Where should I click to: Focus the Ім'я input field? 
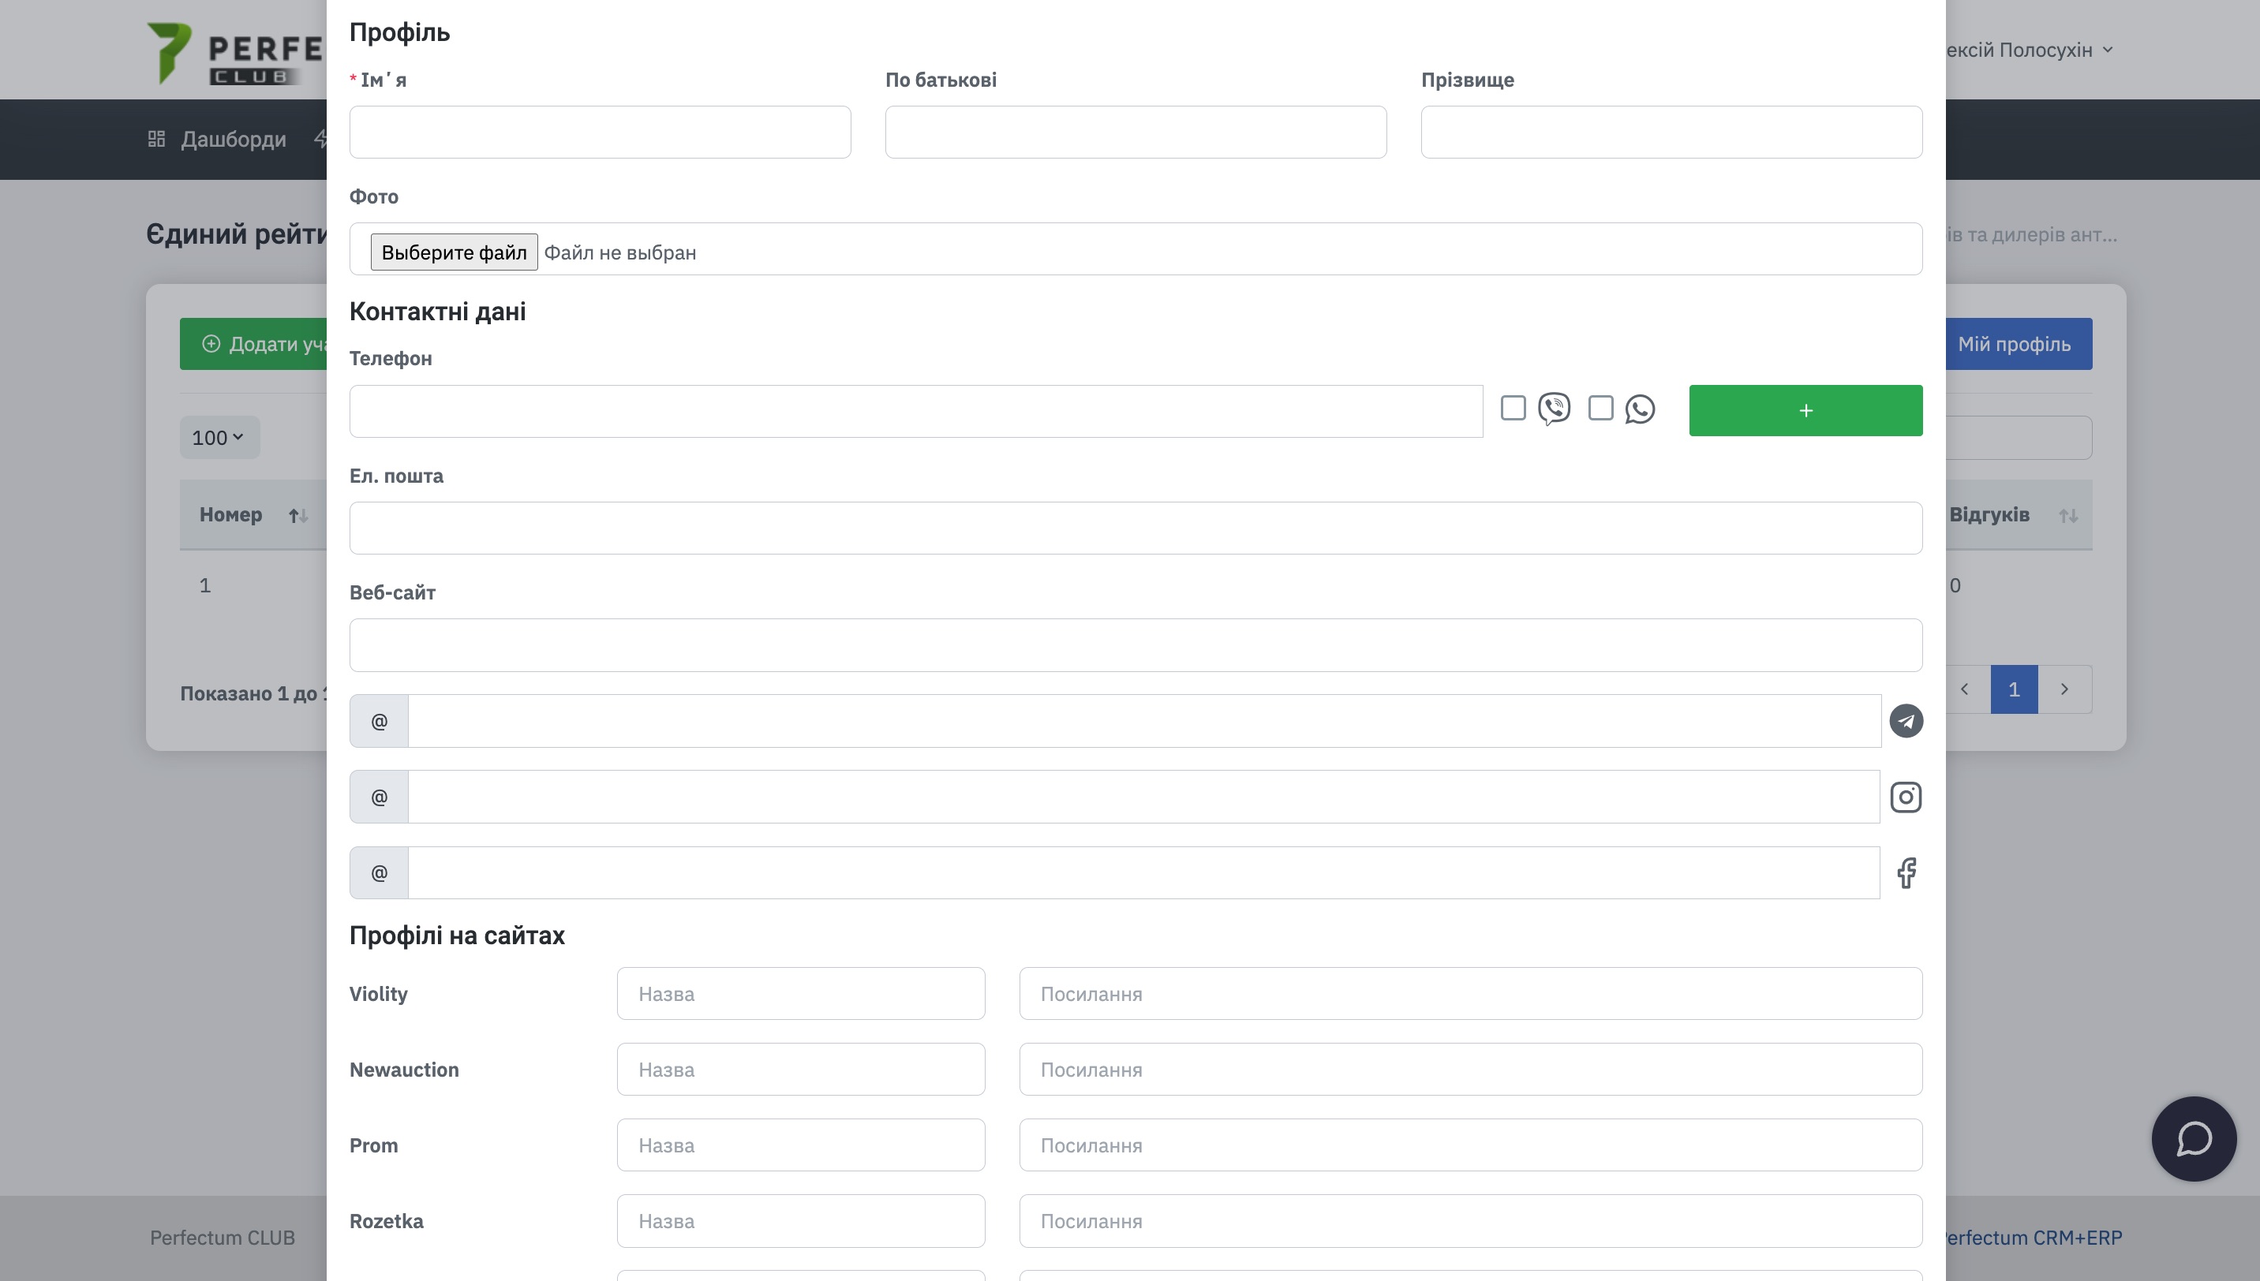click(599, 132)
